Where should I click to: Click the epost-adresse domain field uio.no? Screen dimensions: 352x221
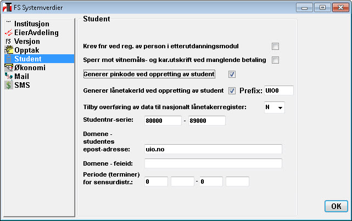tap(213, 149)
